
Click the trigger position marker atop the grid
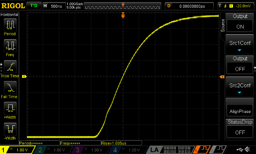[x=123, y=15]
